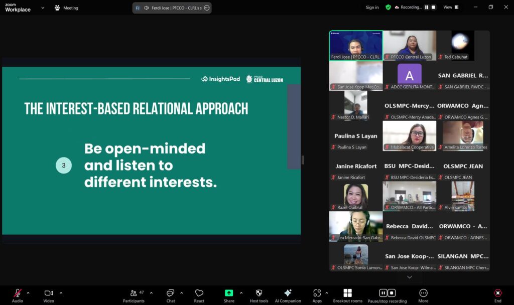514x305 pixels.
Task: Select the Janine Ricafort participant tile
Action: (356, 166)
